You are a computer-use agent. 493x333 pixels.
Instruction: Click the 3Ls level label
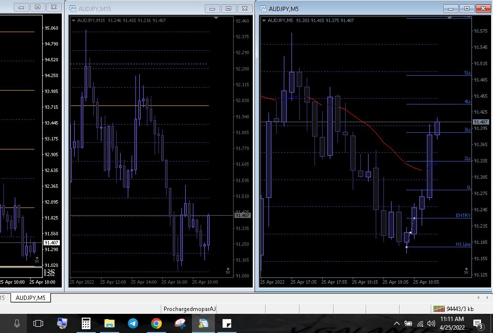coord(468,130)
